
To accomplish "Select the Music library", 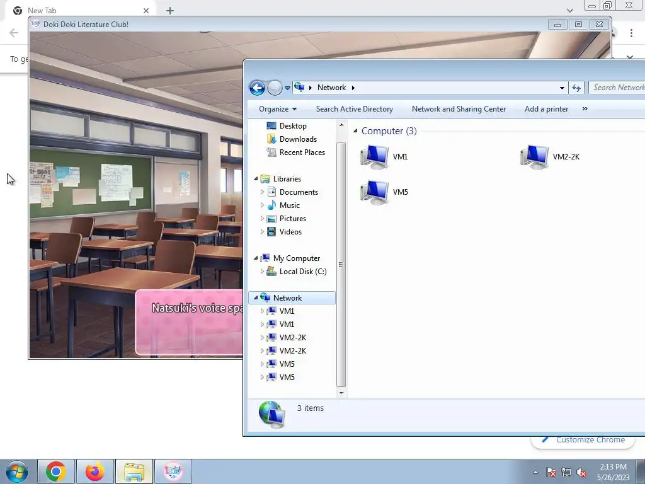I will pyautogui.click(x=289, y=205).
